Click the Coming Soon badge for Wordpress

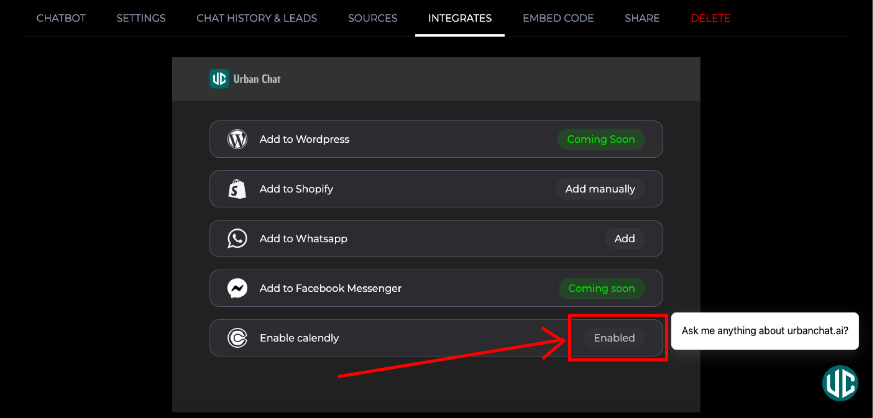click(x=601, y=139)
